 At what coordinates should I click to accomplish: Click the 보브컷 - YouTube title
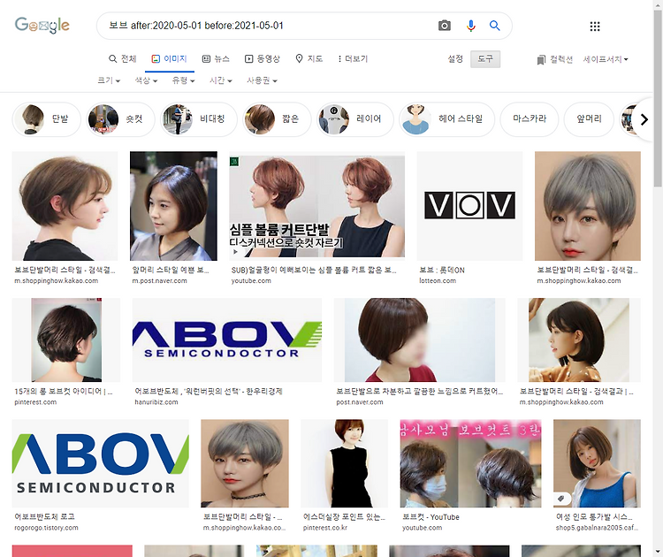click(431, 517)
